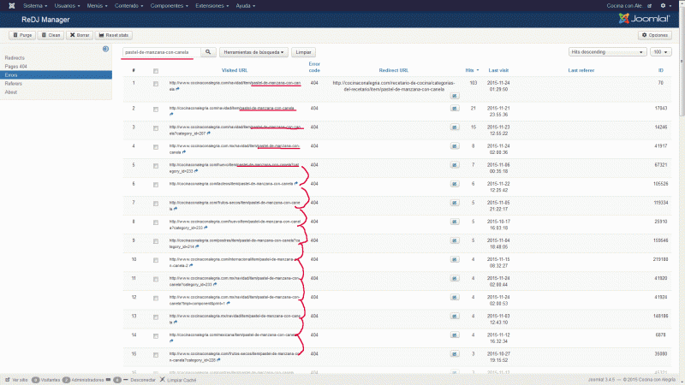Click the redirect icon in row 11
Screen dimensions: 685x385
(x=455, y=279)
